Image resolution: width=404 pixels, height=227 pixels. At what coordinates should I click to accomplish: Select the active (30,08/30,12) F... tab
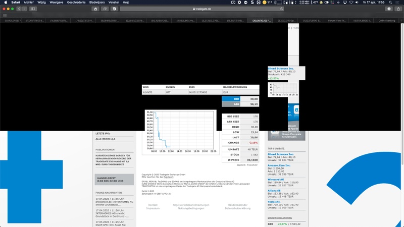pos(261,21)
